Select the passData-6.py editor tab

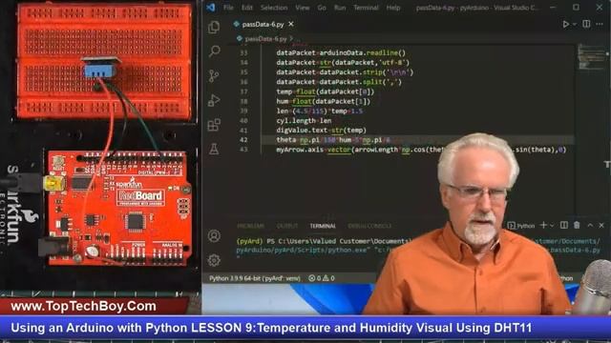point(263,24)
